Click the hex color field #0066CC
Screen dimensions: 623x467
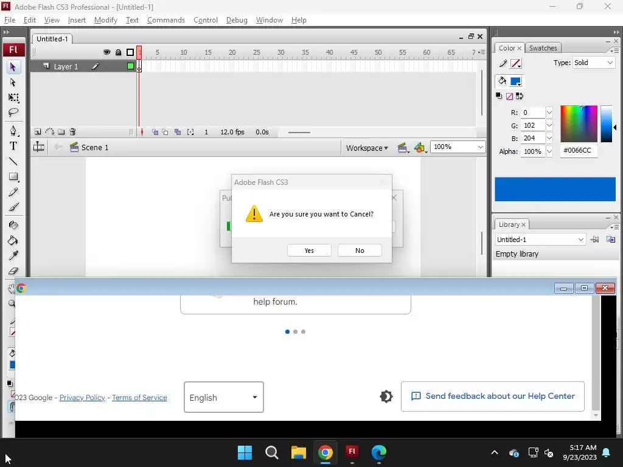point(579,151)
